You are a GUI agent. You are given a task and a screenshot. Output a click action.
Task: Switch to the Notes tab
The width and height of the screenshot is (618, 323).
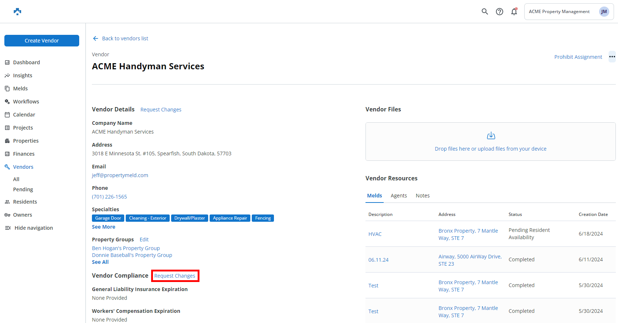(423, 196)
